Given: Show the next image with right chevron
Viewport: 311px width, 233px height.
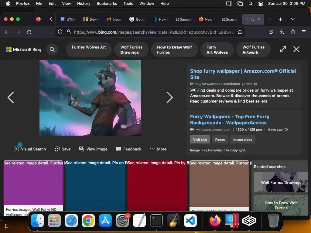Looking at the screenshot, I should click(169, 97).
